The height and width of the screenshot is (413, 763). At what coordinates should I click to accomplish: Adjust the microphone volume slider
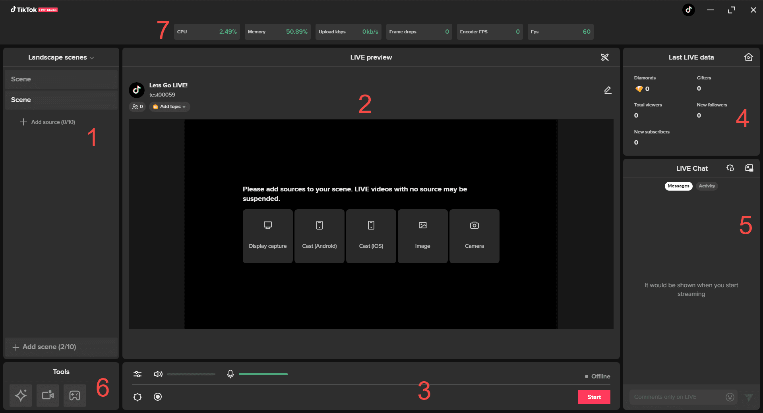[x=263, y=374]
